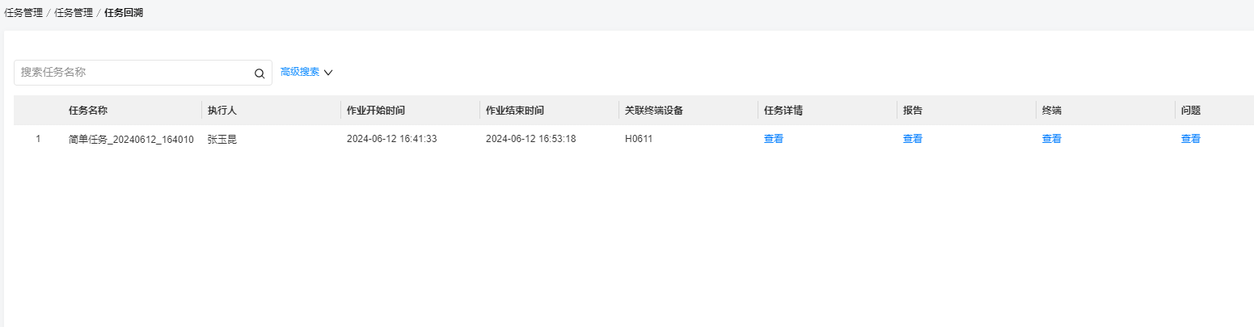This screenshot has height=327, width=1254.
Task: Open 高级搜索 advanced search link
Action: tap(300, 72)
